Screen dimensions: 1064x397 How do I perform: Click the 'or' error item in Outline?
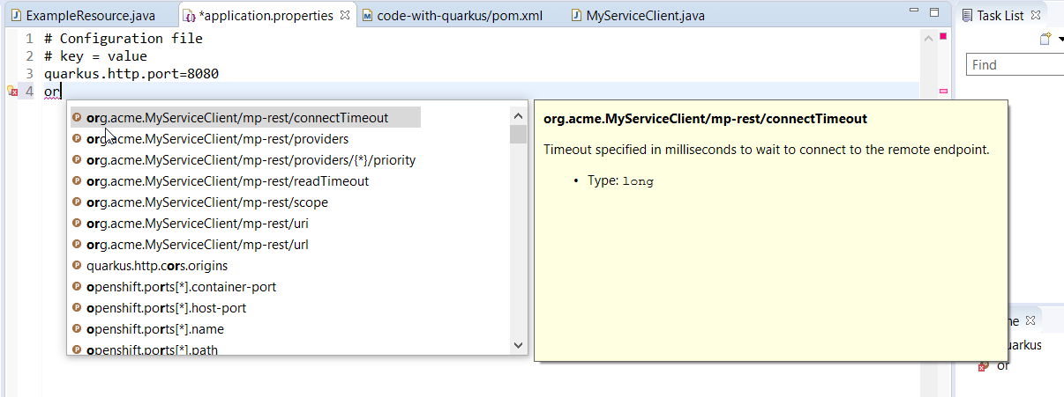point(1001,366)
